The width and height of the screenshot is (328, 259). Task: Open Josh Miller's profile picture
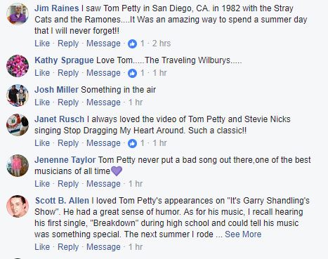(x=18, y=95)
